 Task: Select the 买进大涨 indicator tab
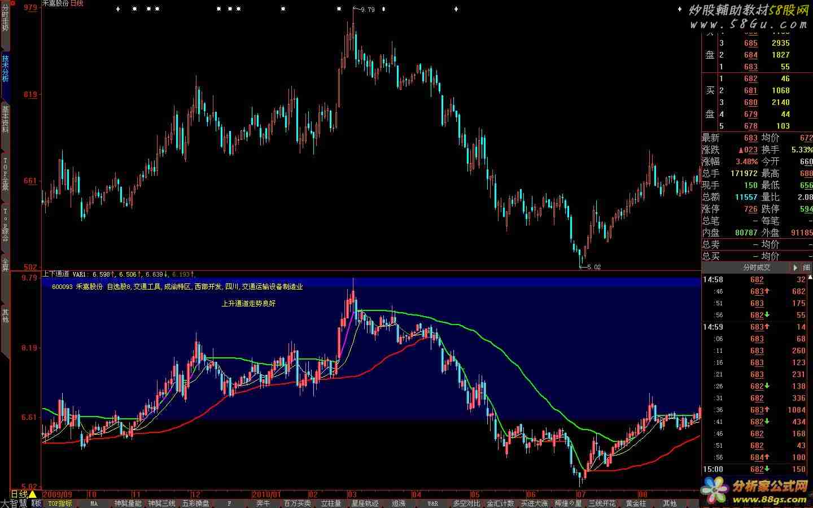(534, 503)
